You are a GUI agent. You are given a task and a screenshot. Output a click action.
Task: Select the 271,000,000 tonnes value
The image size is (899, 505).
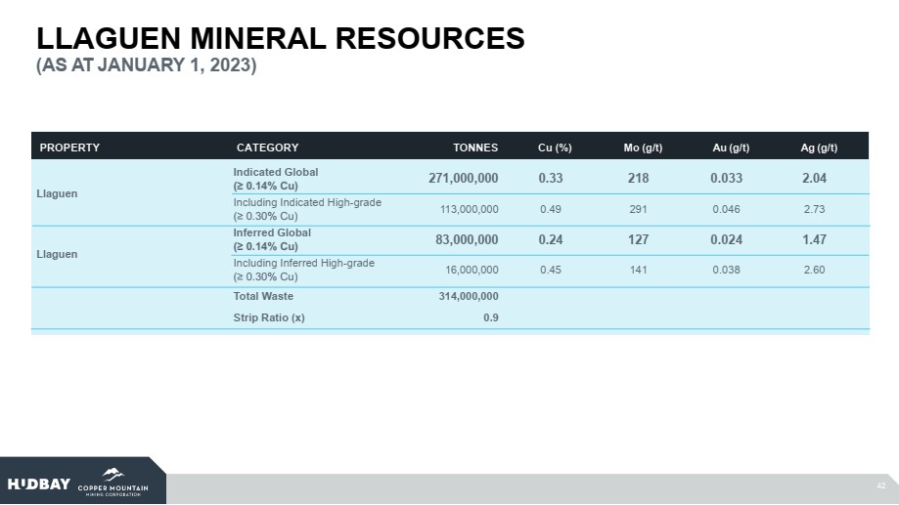[x=464, y=178]
